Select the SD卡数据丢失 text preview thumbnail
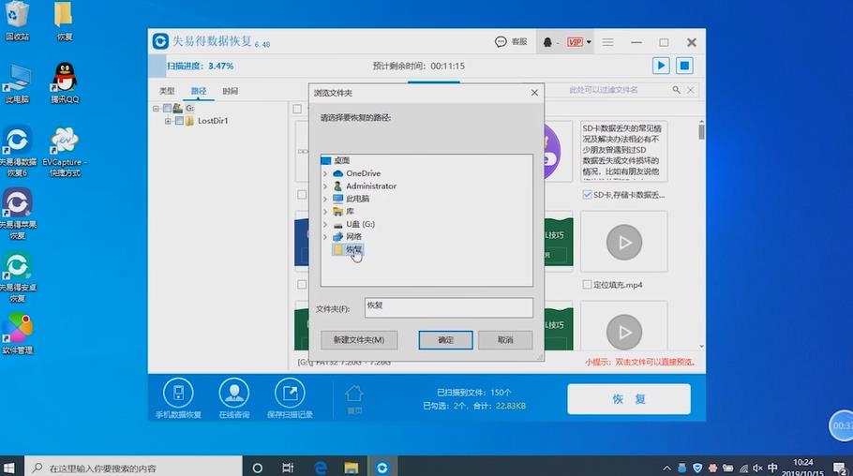This screenshot has height=476, width=853. 624,151
